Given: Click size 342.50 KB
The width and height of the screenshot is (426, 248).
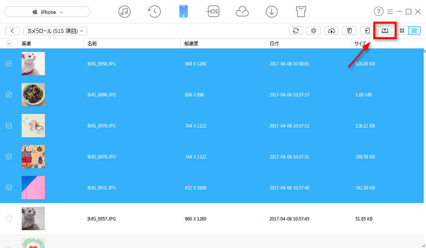Looking at the screenshot, I should pos(365,188).
